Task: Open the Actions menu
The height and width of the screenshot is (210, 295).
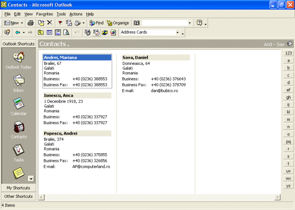Action: (x=76, y=14)
